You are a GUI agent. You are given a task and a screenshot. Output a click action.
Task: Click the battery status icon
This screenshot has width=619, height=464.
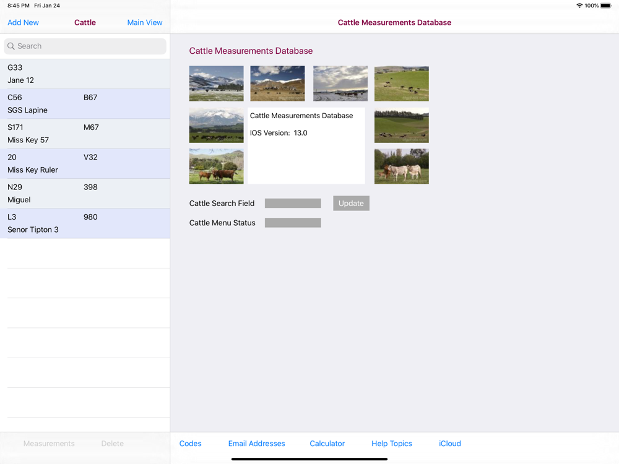[x=606, y=6]
